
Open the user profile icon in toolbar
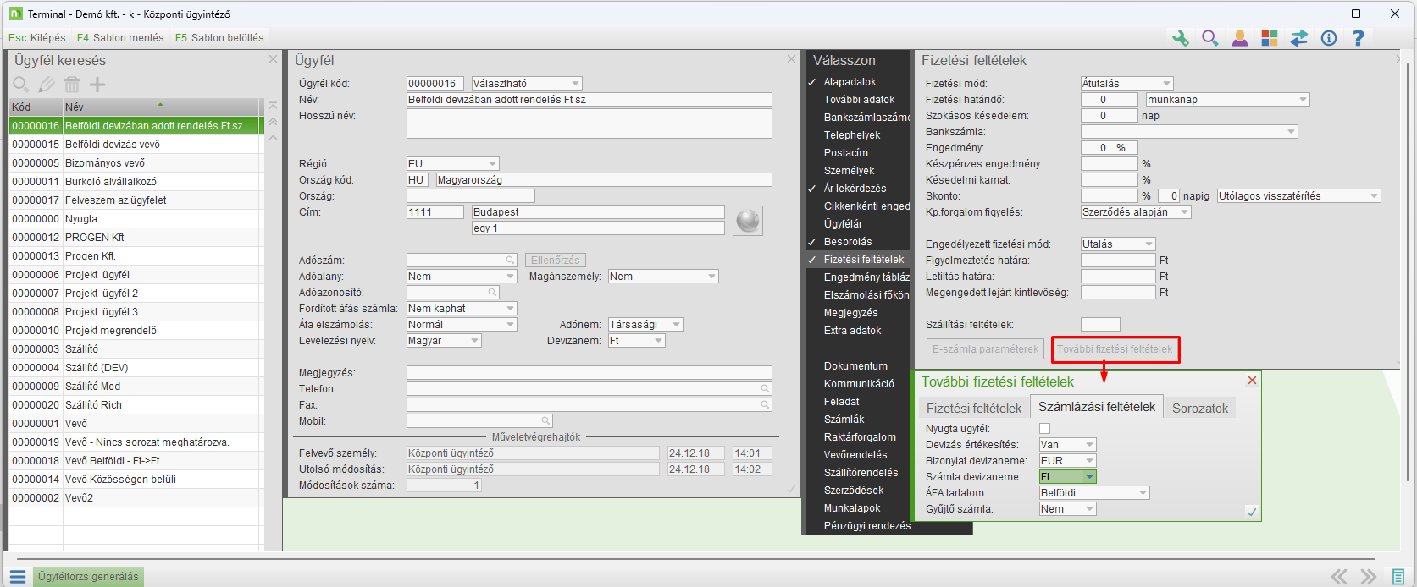1240,38
